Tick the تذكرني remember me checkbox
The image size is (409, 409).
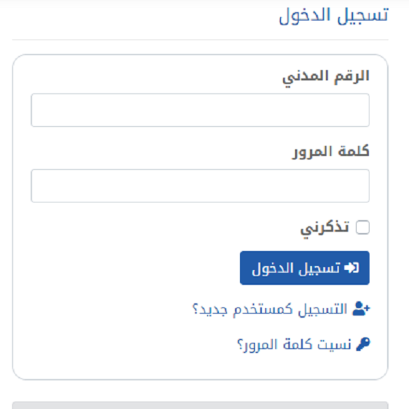[363, 227]
